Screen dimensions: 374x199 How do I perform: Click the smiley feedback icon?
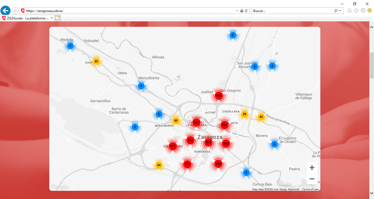click(x=370, y=11)
